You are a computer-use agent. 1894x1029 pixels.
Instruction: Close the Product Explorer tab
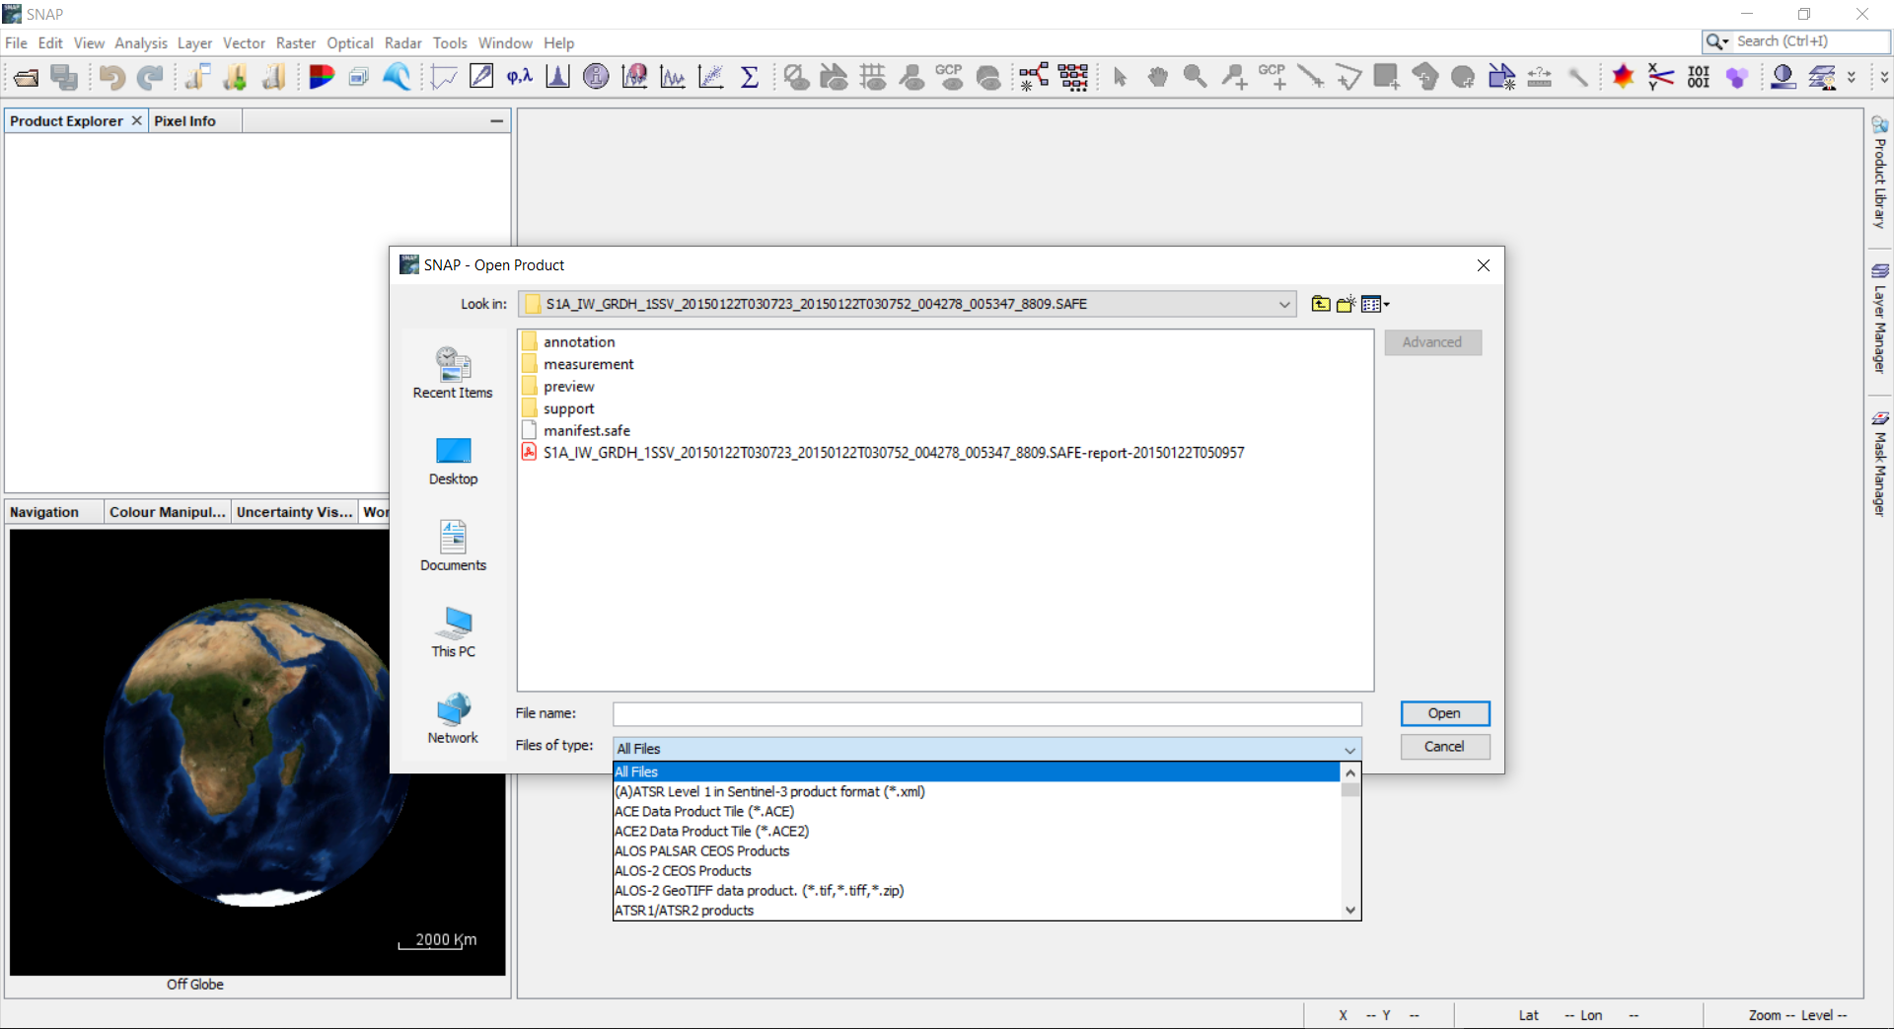137,120
